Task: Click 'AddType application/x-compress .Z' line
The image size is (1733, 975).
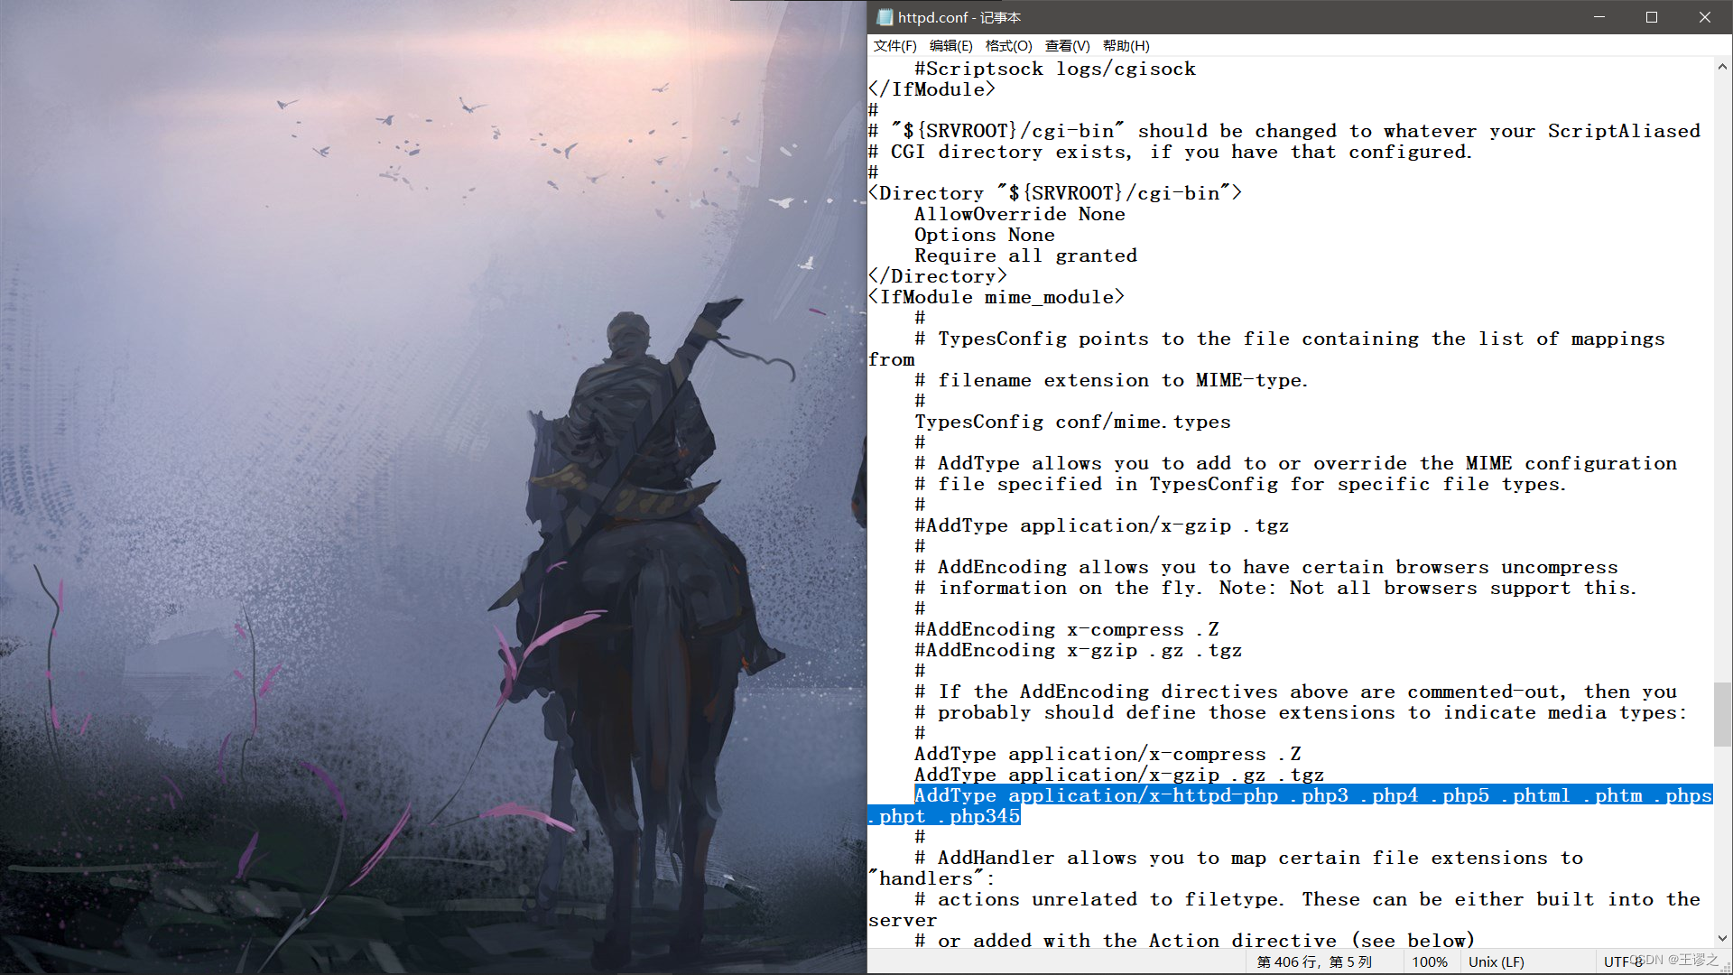Action: coord(1107,754)
